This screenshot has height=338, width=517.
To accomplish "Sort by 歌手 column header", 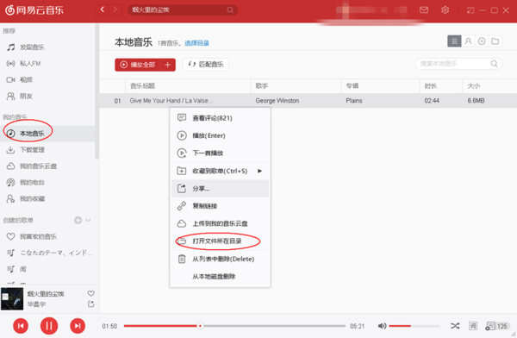I will tap(296, 86).
